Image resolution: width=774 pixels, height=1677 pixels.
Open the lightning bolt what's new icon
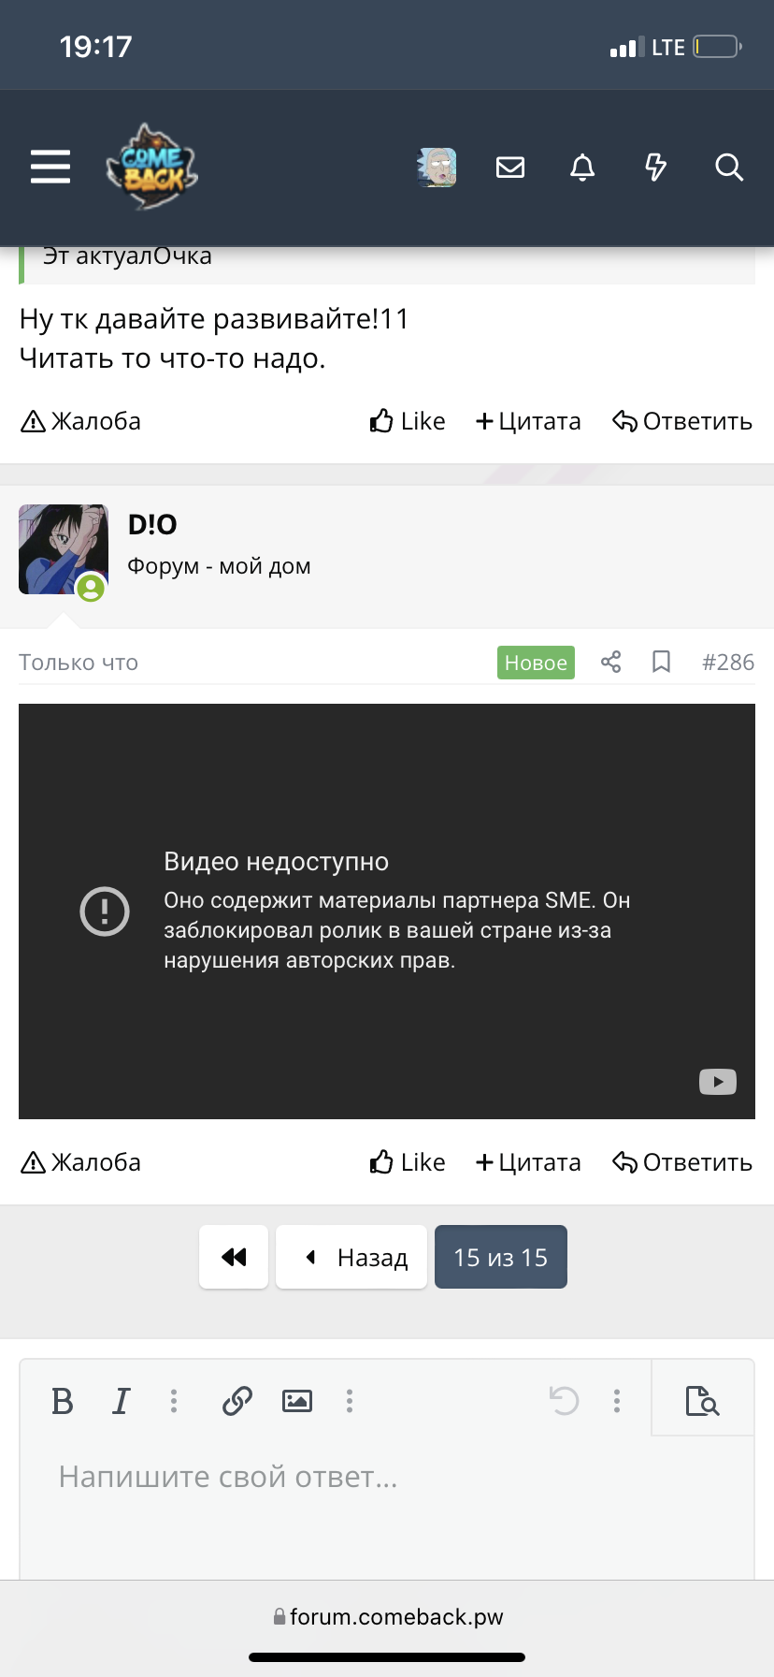click(x=655, y=168)
